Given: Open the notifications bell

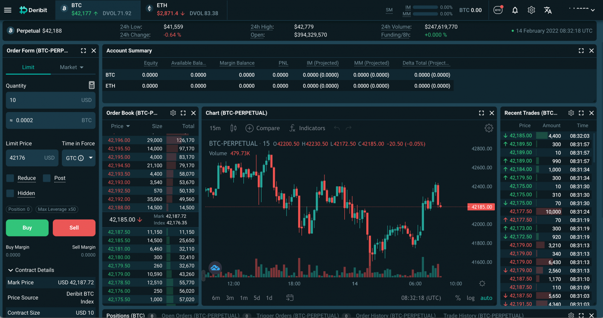Looking at the screenshot, I should pyautogui.click(x=515, y=10).
